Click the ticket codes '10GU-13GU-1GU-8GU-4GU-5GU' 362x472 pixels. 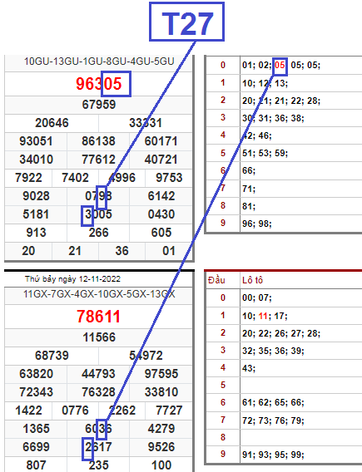point(99,61)
